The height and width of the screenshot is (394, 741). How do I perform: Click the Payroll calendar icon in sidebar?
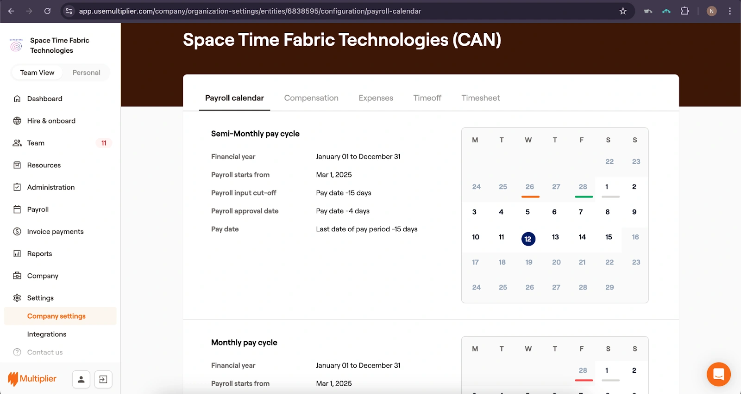pyautogui.click(x=17, y=209)
